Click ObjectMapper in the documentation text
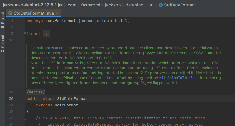This screenshot has width=235, height=126. click(x=153, y=83)
